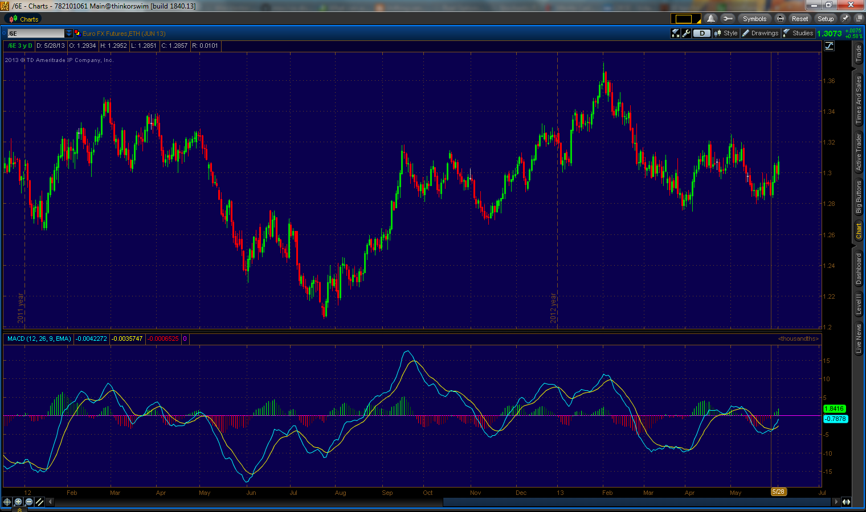This screenshot has height=512, width=866.
Task: Click the +0.58% percent change text
Action: click(x=854, y=36)
